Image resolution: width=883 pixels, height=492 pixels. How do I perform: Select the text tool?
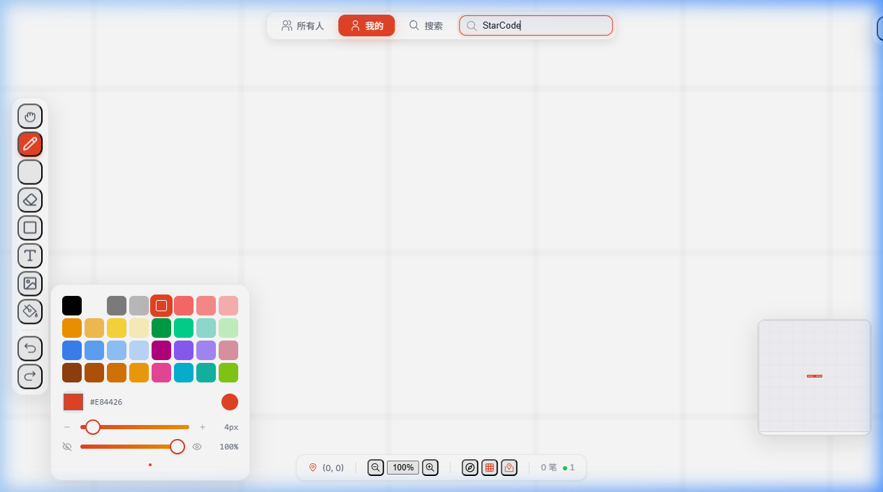point(30,255)
